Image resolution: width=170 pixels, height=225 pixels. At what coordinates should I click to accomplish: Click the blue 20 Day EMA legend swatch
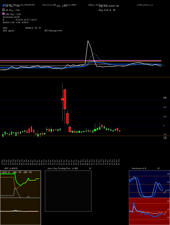(x=3, y=6)
